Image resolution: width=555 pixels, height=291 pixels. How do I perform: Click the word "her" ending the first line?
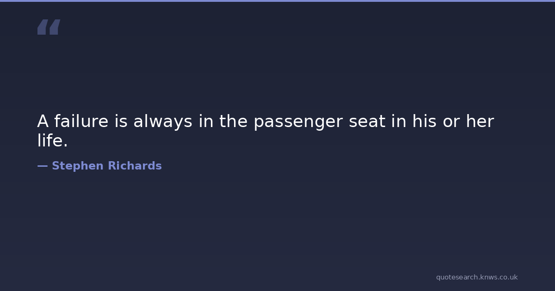click(480, 121)
